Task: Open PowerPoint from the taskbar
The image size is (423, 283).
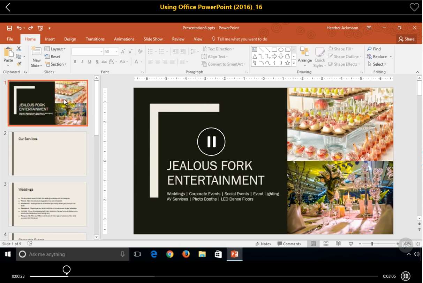Action: pos(234,254)
